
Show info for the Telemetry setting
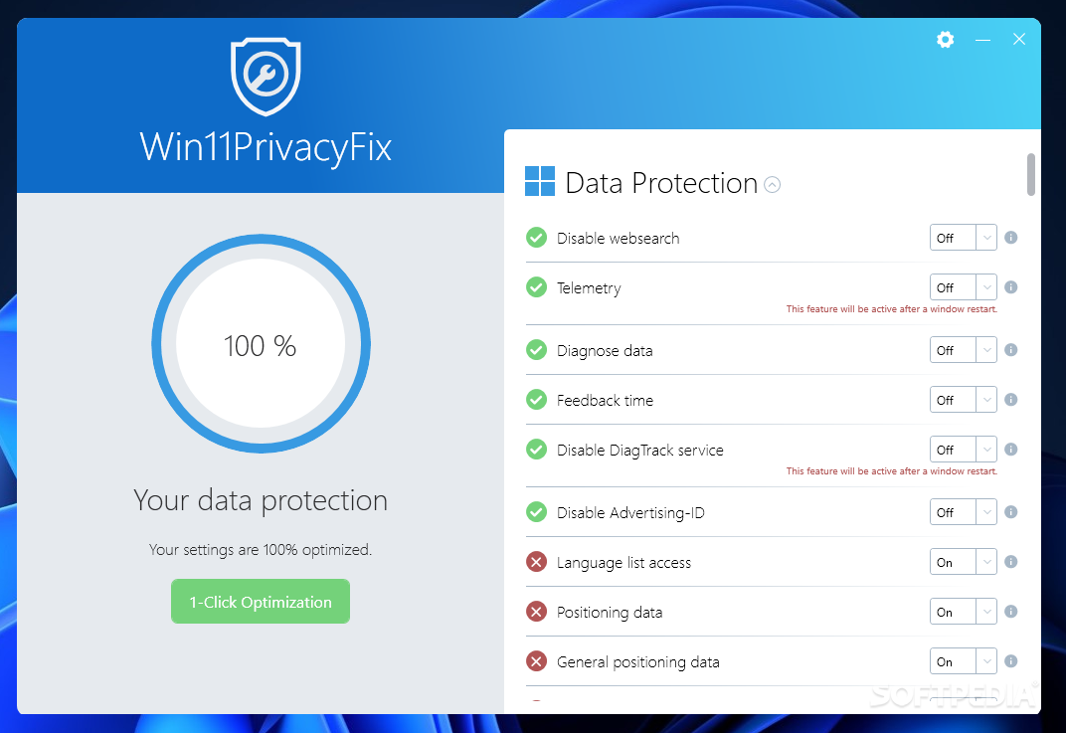(x=1011, y=287)
